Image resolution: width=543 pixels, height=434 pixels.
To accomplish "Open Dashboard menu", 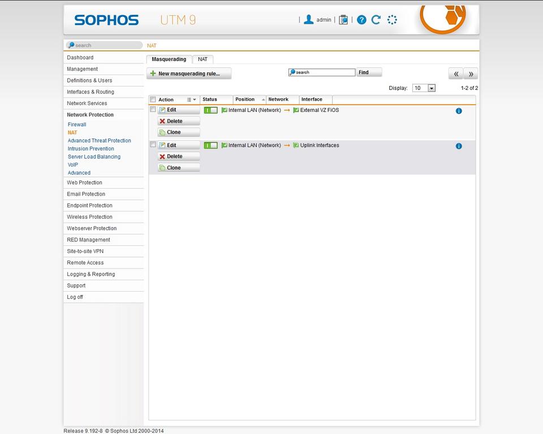I will (x=104, y=58).
